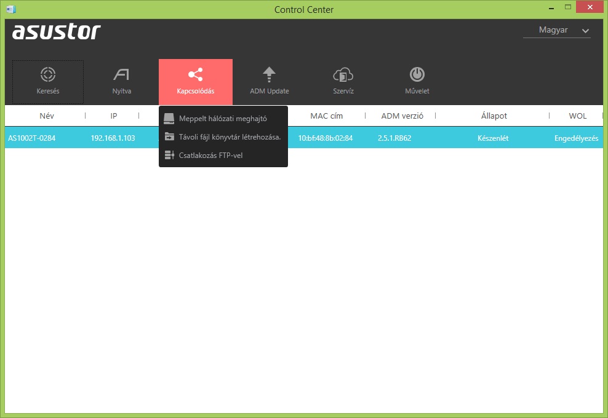Click ADM version 2.5.1.RB62 cell
Image resolution: width=608 pixels, height=418 pixels.
point(394,138)
